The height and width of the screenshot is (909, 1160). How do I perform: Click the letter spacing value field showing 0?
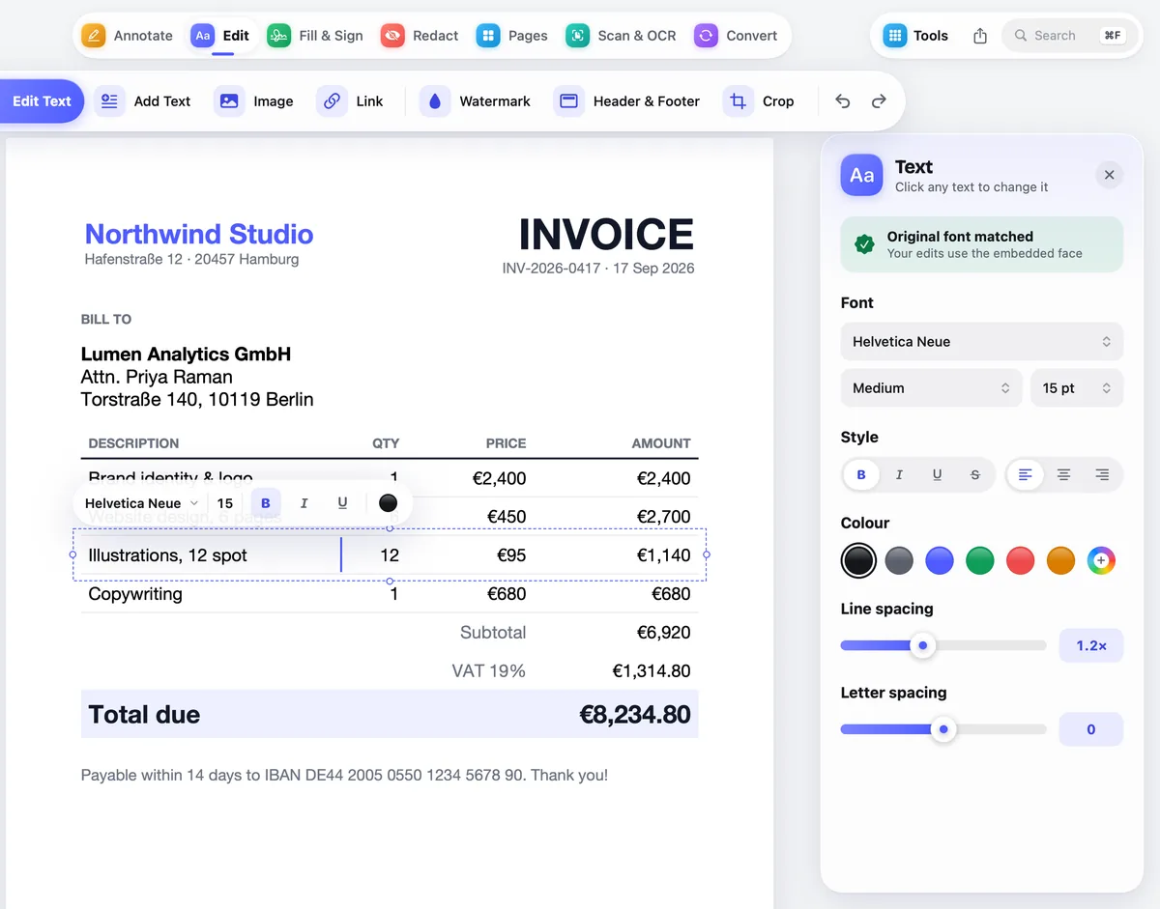[x=1091, y=729]
